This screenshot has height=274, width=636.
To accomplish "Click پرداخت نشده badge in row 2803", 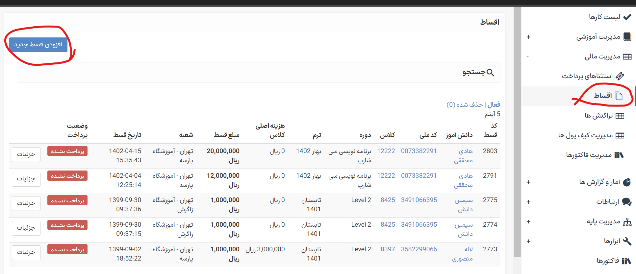I will click(67, 151).
